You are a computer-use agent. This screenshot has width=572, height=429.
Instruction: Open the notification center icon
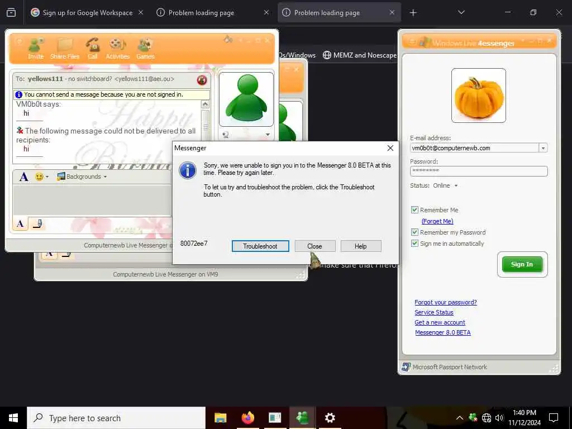click(554, 418)
